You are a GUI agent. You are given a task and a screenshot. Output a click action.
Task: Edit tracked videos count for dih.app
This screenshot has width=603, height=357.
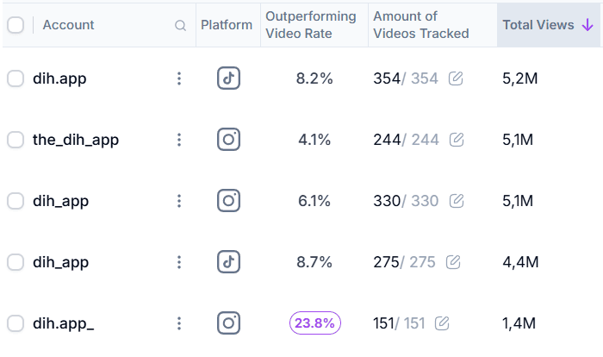click(x=456, y=79)
